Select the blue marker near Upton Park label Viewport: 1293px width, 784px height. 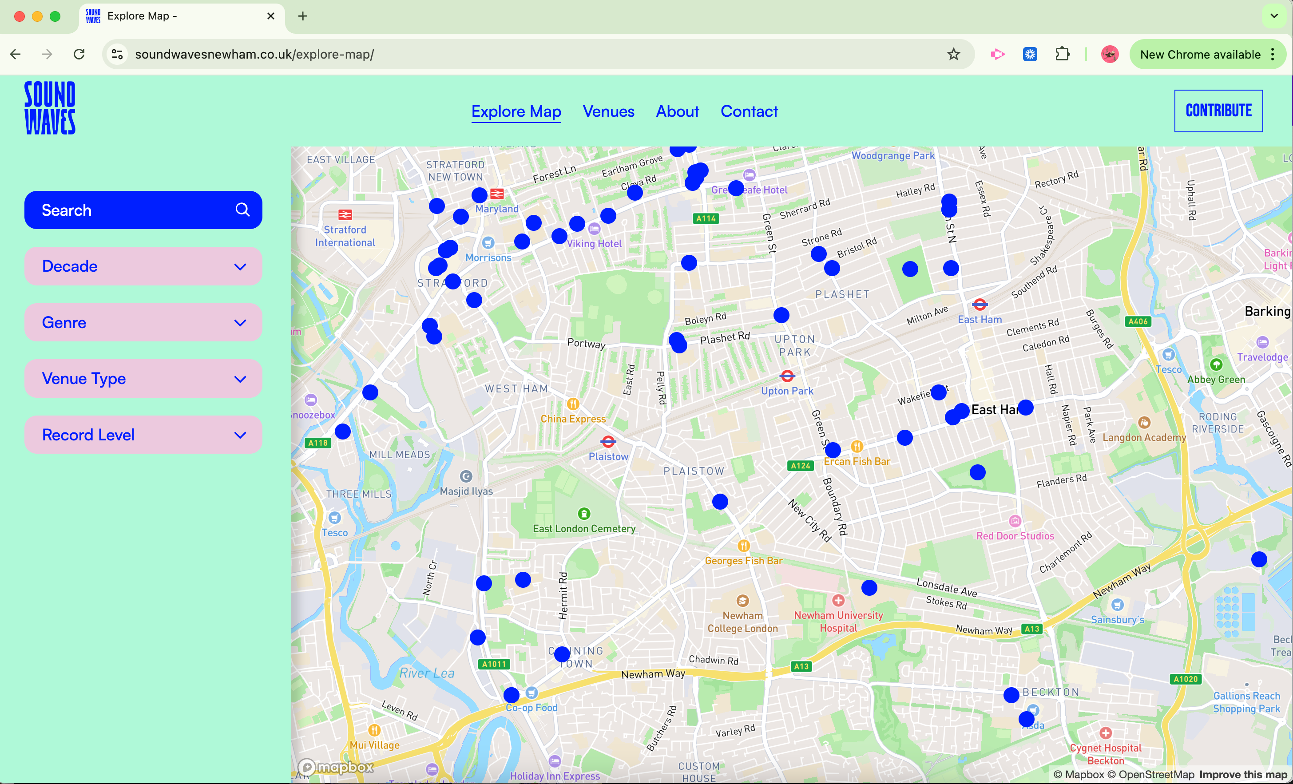click(781, 315)
